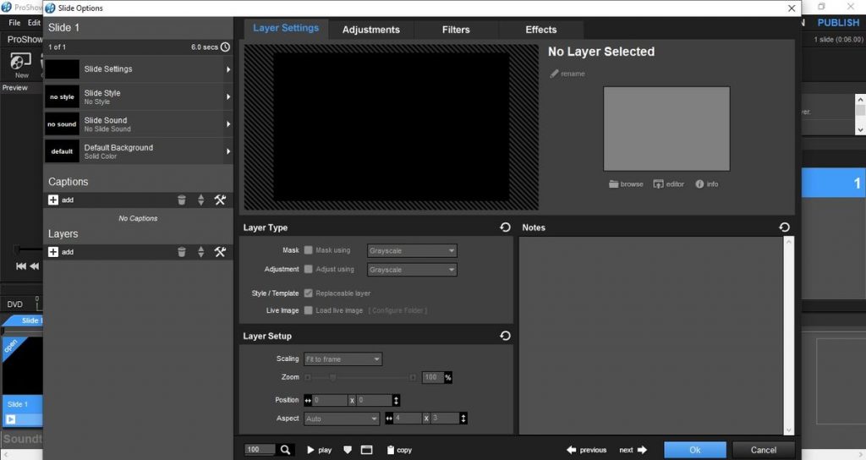The width and height of the screenshot is (866, 460).
Task: Open File menu in ProShow window
Action: click(x=14, y=23)
